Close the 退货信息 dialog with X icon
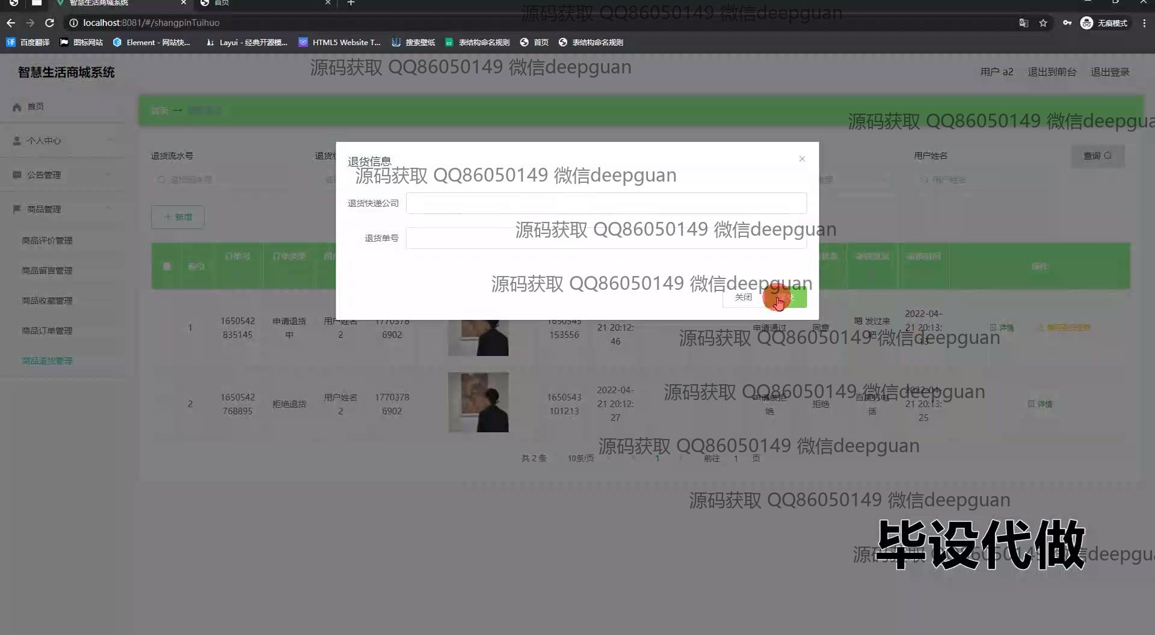1155x635 pixels. [802, 159]
